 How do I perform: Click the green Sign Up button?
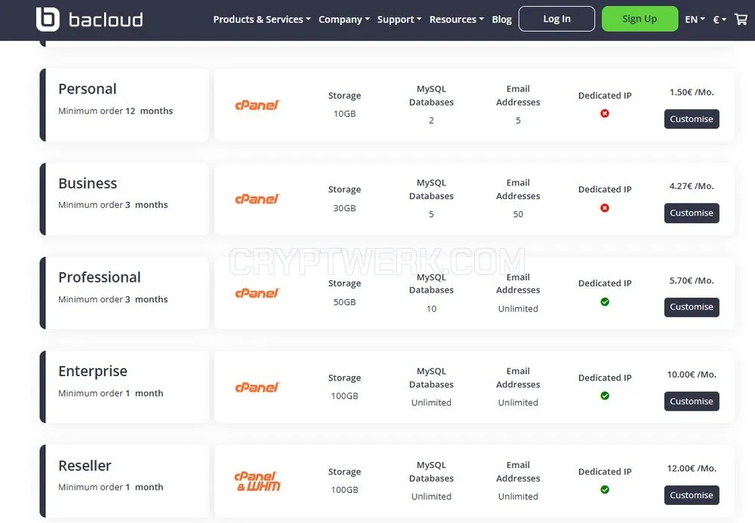[639, 19]
